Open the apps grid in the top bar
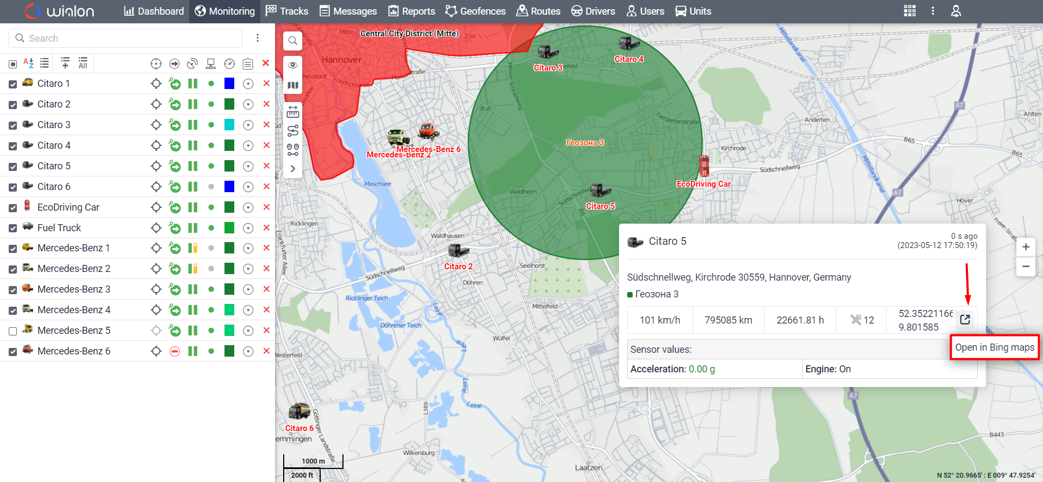Viewport: 1043px width, 482px height. click(x=909, y=11)
